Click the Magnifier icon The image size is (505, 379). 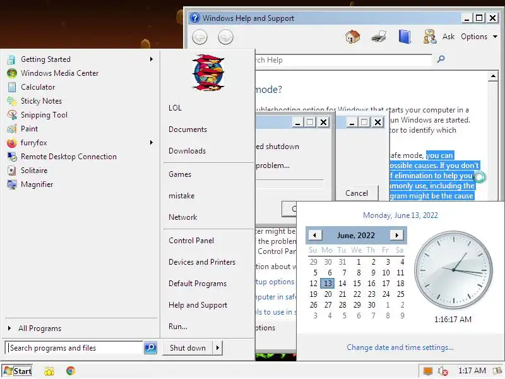click(12, 184)
